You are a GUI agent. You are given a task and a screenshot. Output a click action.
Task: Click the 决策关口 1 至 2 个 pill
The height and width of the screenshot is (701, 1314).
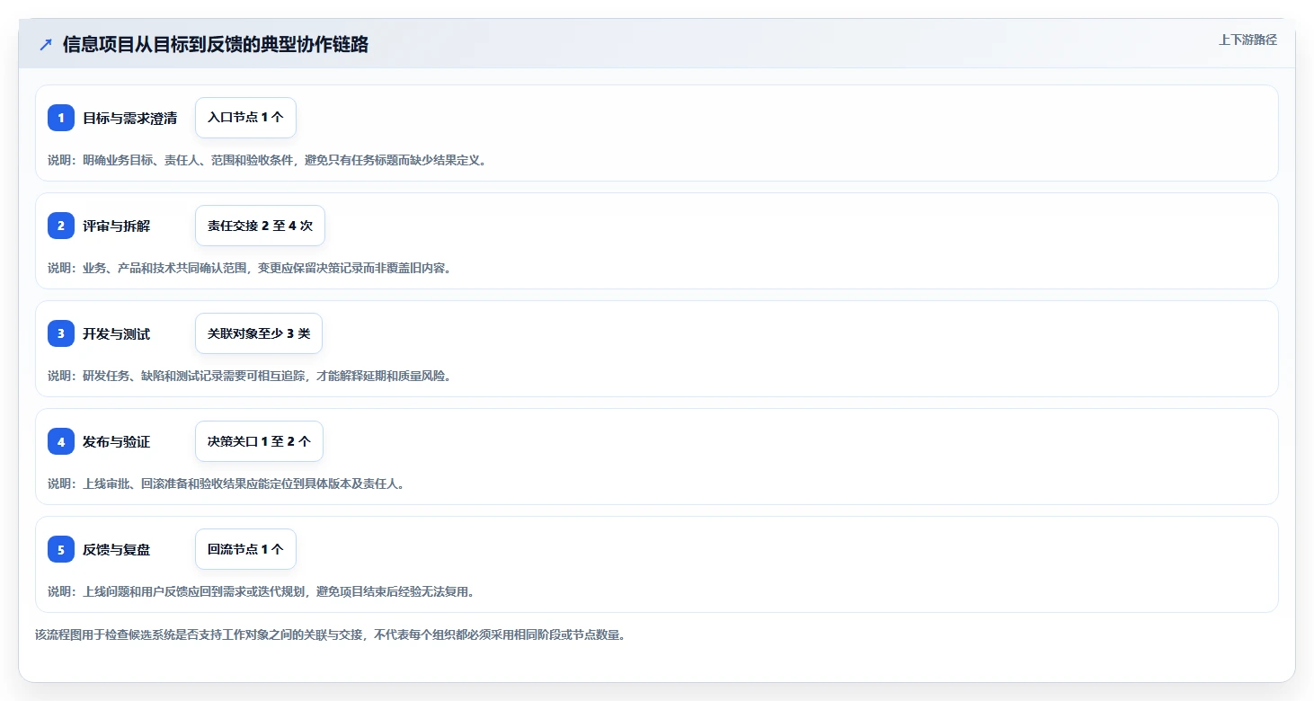(x=259, y=441)
